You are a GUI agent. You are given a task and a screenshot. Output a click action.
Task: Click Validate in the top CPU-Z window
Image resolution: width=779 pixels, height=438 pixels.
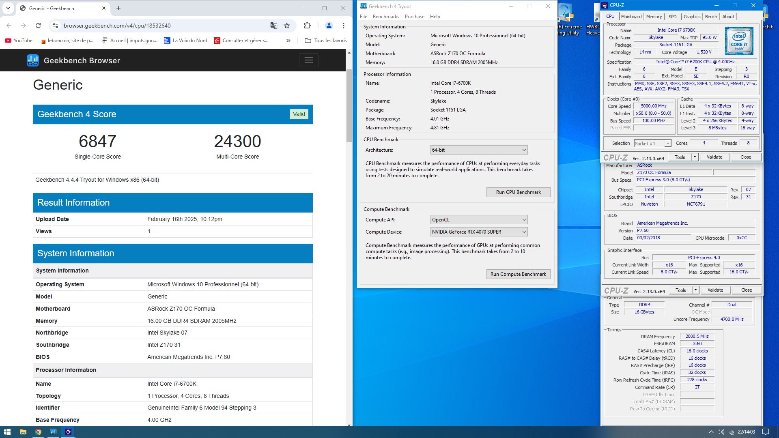point(714,157)
